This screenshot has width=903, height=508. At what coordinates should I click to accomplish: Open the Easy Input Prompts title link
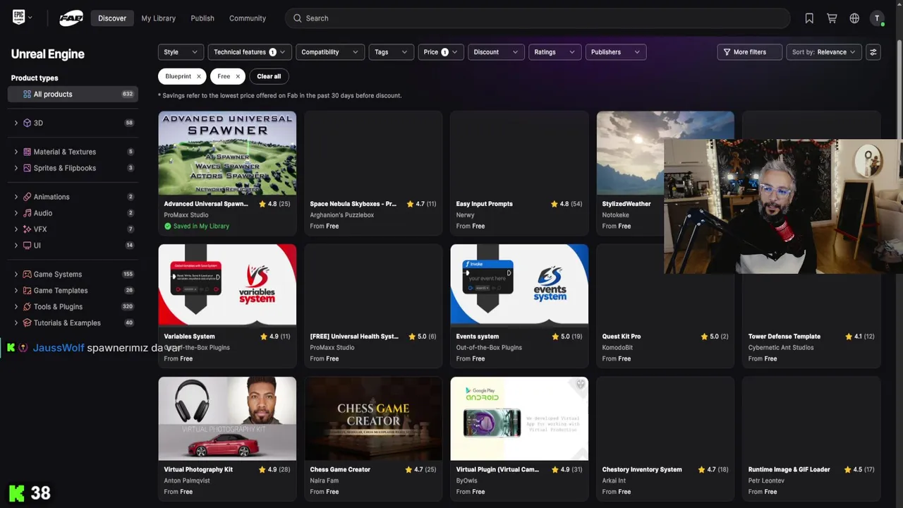(x=485, y=204)
